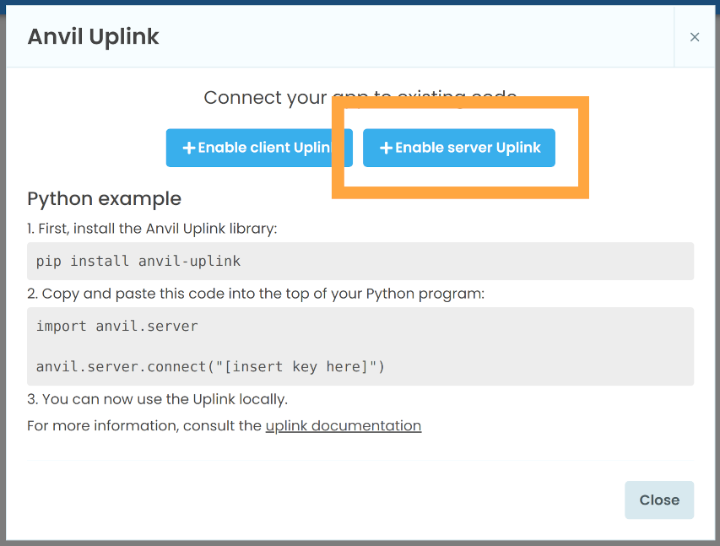The height and width of the screenshot is (546, 720).
Task: Click the plus icon on Enable client Uplink
Action: click(x=189, y=148)
